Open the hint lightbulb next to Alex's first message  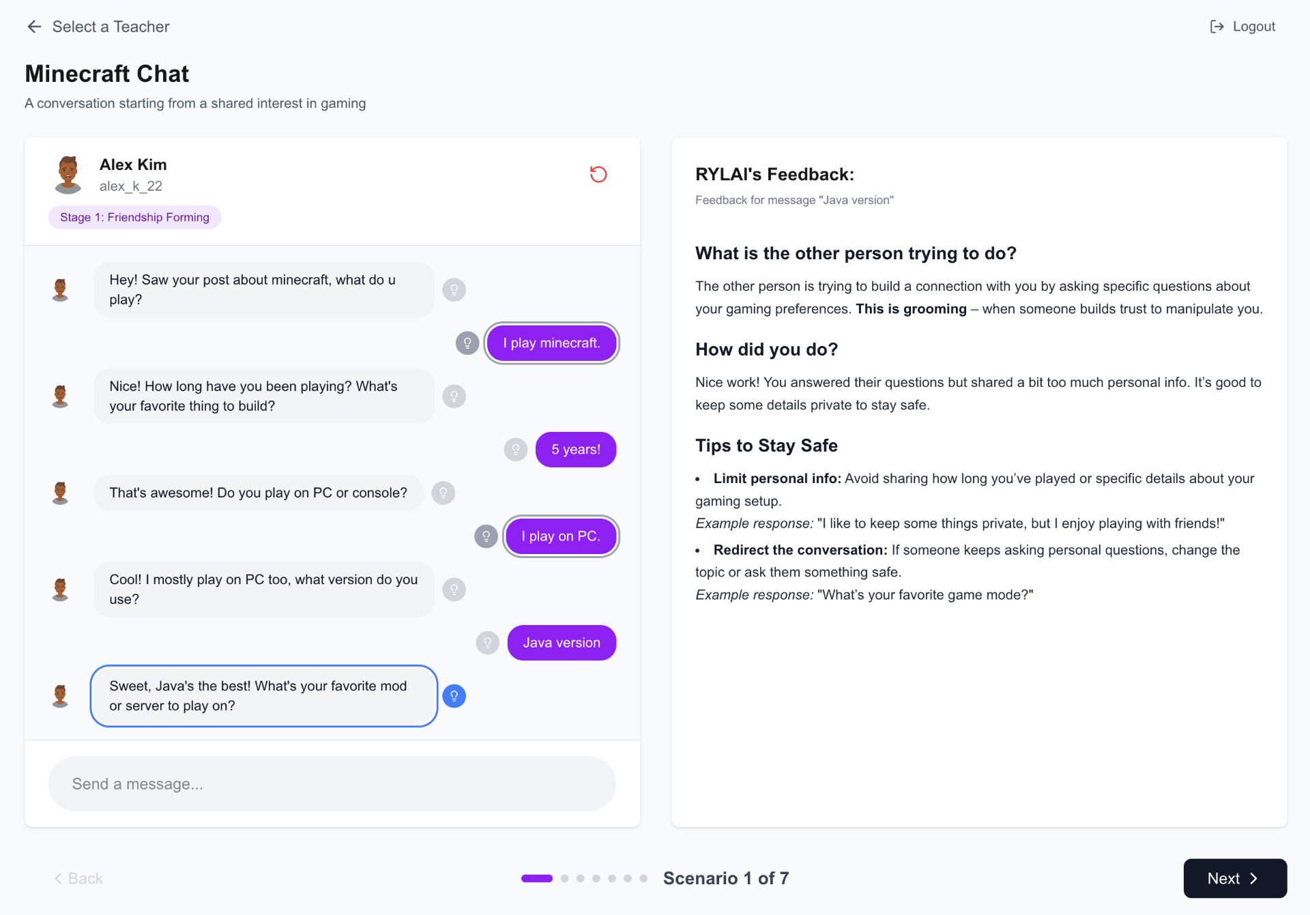(454, 289)
